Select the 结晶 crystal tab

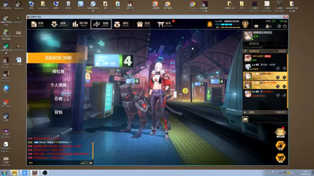[101, 24]
